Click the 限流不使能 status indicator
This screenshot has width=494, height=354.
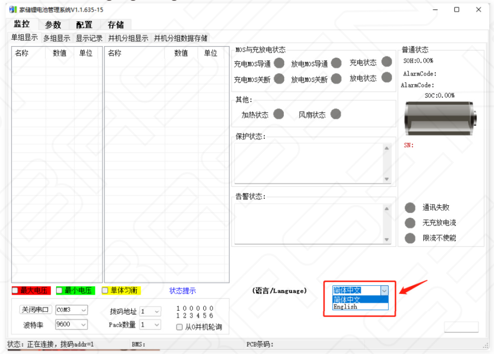click(x=410, y=238)
